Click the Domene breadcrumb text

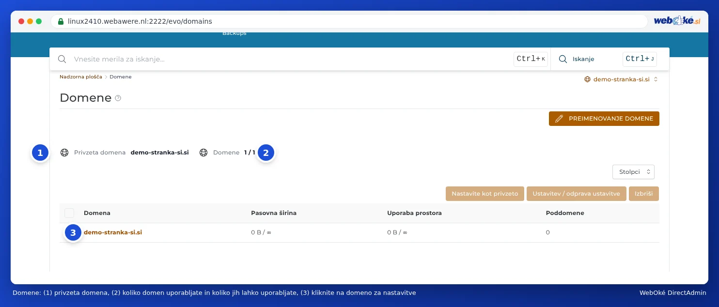121,77
